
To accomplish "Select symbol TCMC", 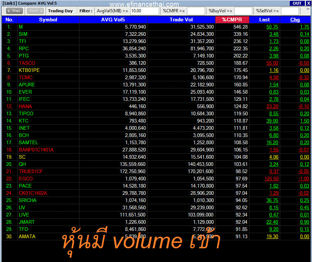I will (x=25, y=78).
